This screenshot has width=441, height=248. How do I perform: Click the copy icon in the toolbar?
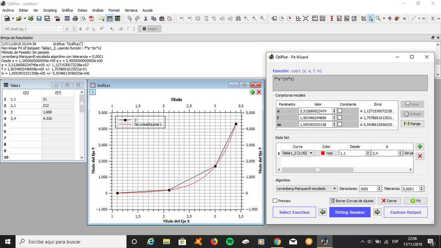tap(154, 18)
